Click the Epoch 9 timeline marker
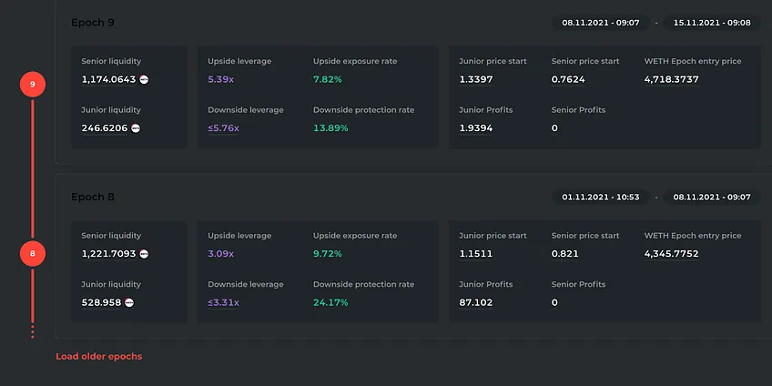Screen dimensions: 772x386 [33, 84]
